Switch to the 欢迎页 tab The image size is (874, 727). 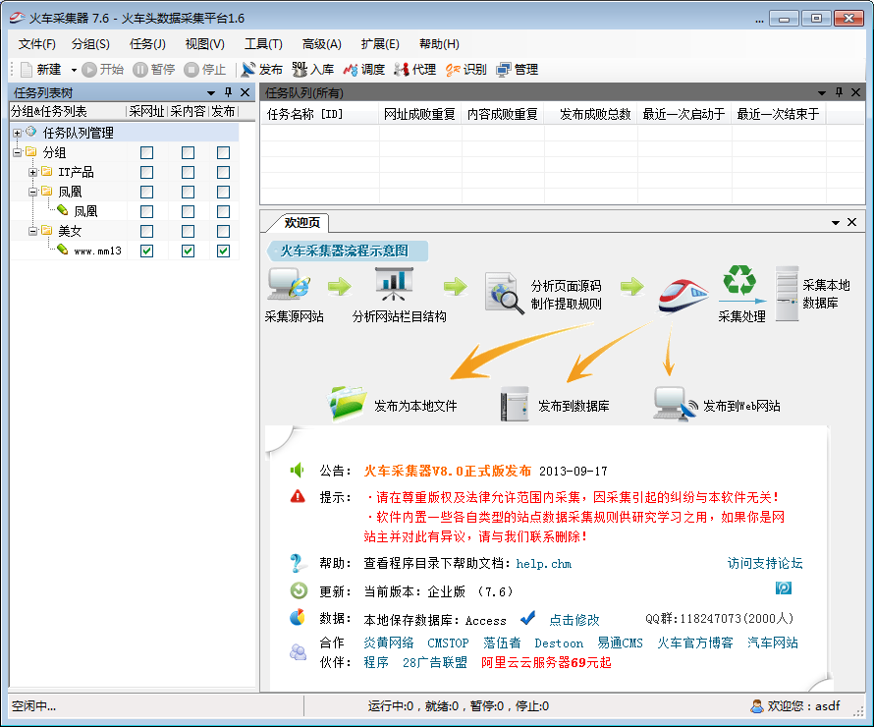301,223
